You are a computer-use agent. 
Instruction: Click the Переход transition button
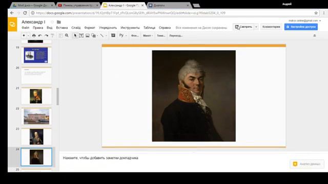pyautogui.click(x=176, y=36)
